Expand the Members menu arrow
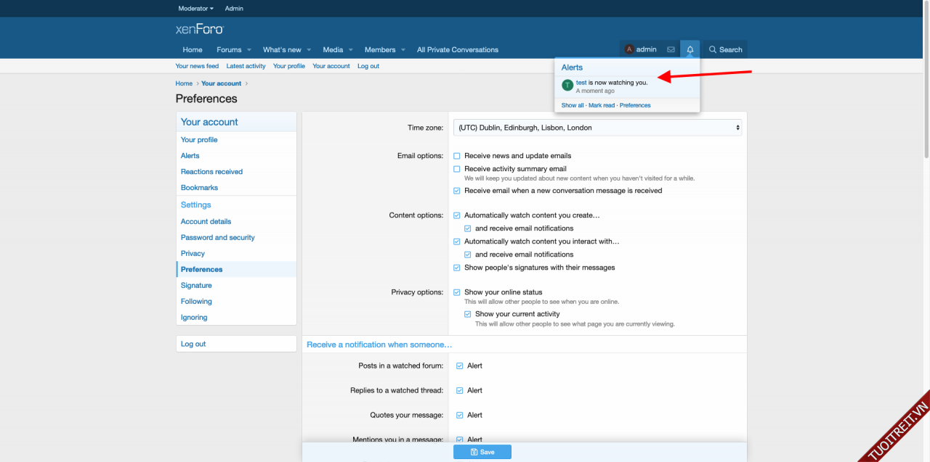The image size is (930, 462). (x=403, y=50)
